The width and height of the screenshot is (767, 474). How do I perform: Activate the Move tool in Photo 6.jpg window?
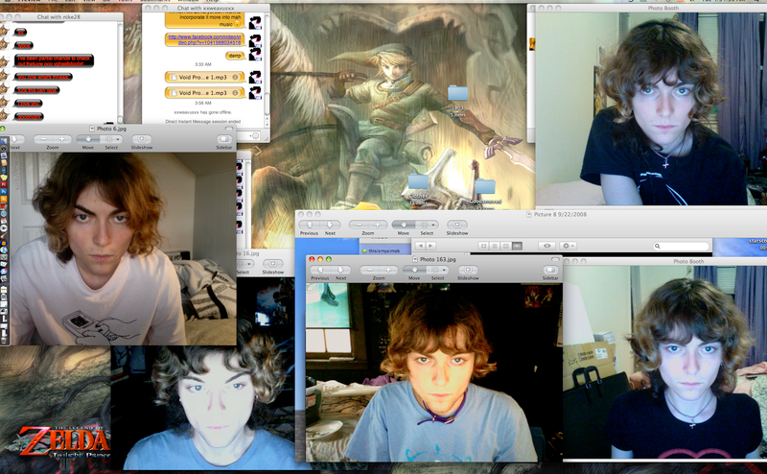87,139
